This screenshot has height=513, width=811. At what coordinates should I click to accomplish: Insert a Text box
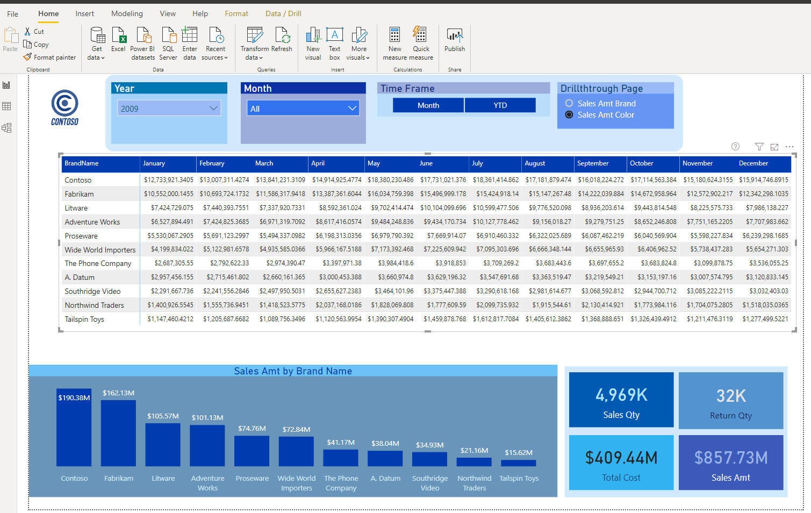[x=335, y=43]
